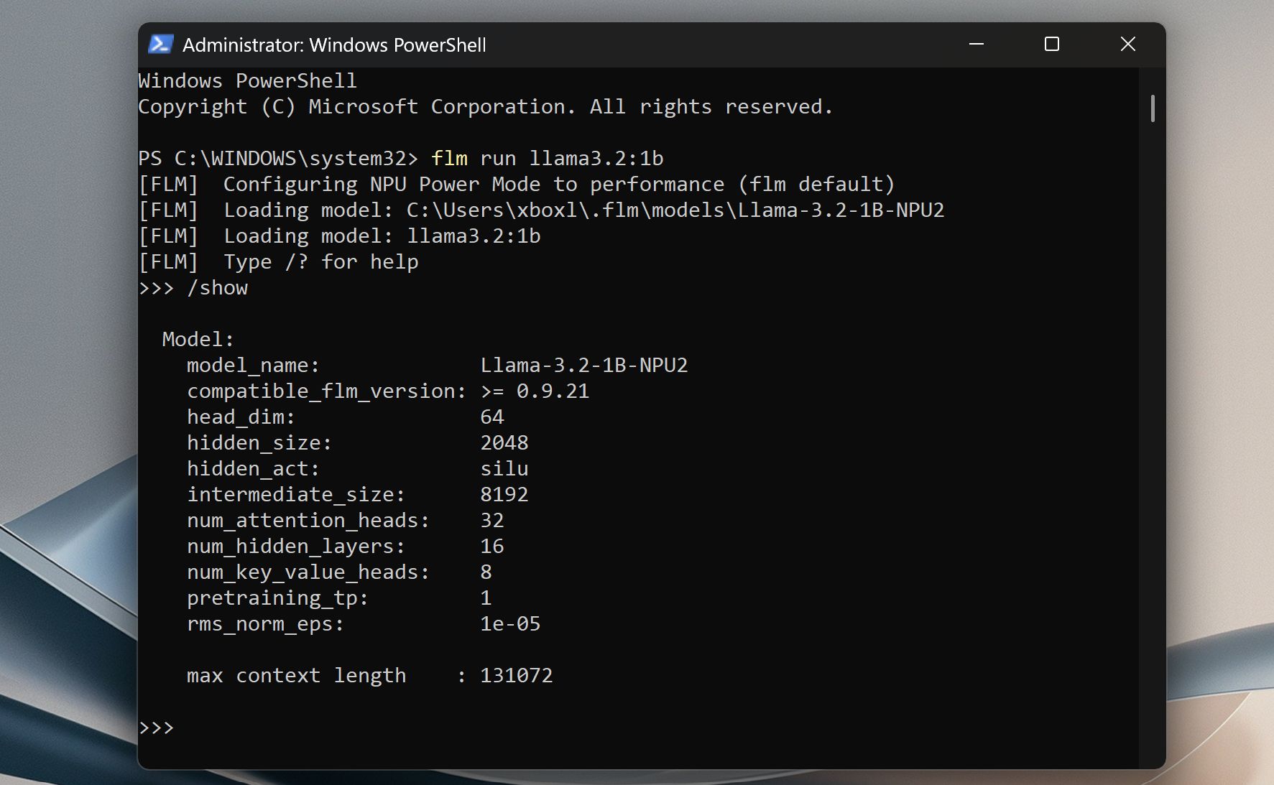The image size is (1274, 785).
Task: Click the 'Type /? for help' line
Action: pos(279,262)
